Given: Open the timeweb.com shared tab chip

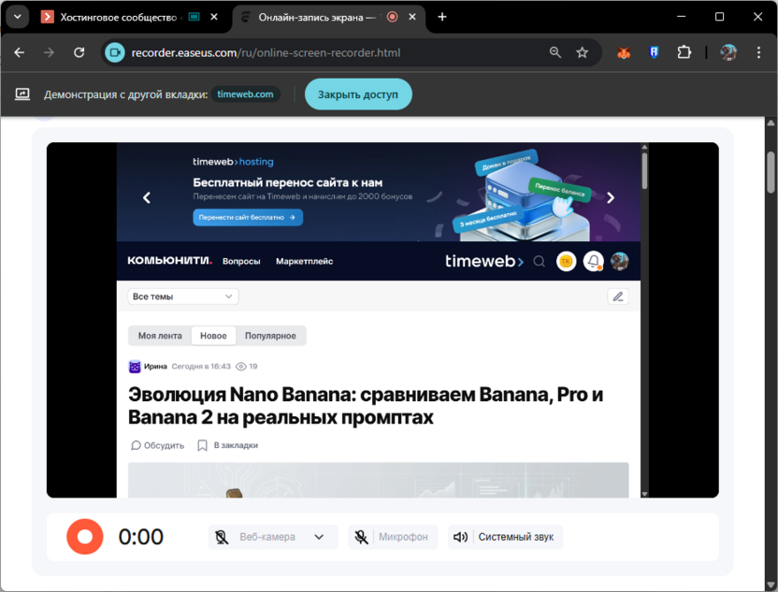Looking at the screenshot, I should (245, 94).
